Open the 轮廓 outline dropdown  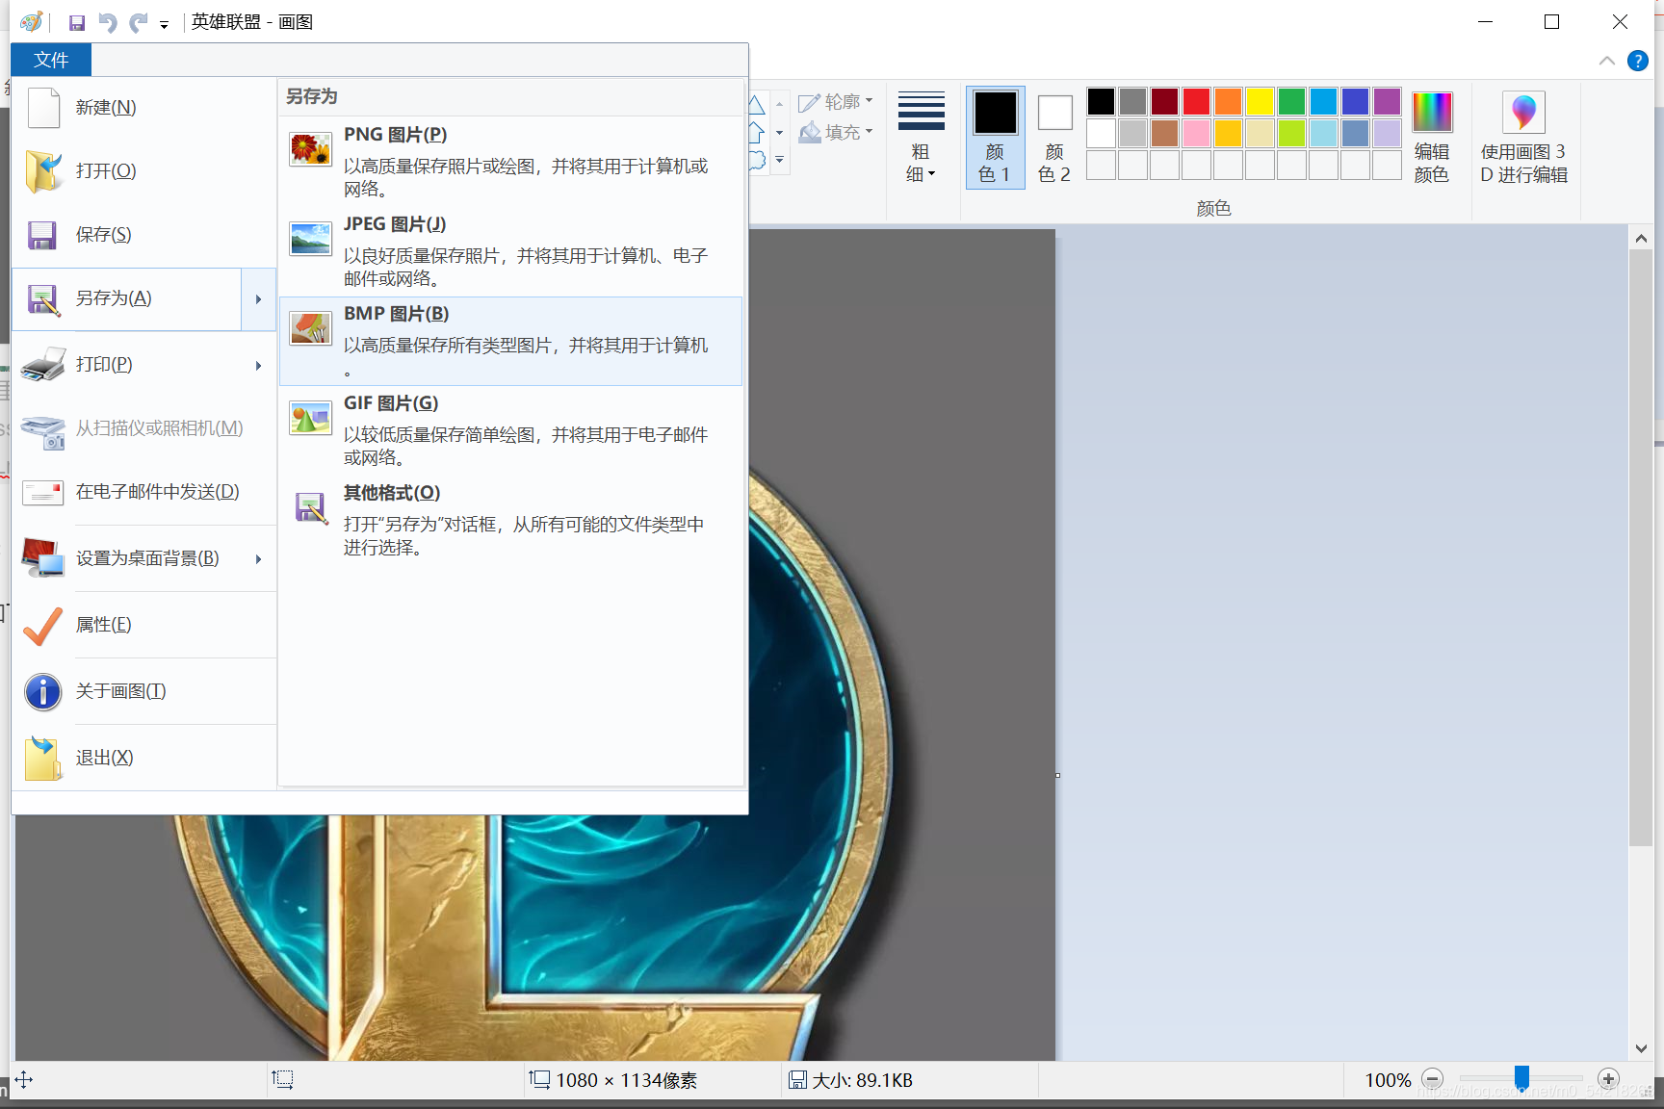pyautogui.click(x=836, y=102)
